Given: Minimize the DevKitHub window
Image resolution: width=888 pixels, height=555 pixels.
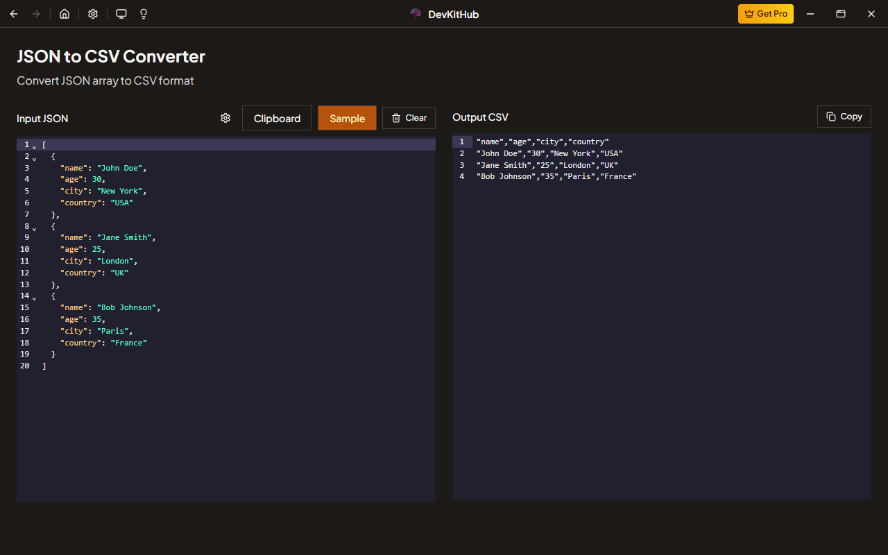Looking at the screenshot, I should (x=810, y=14).
